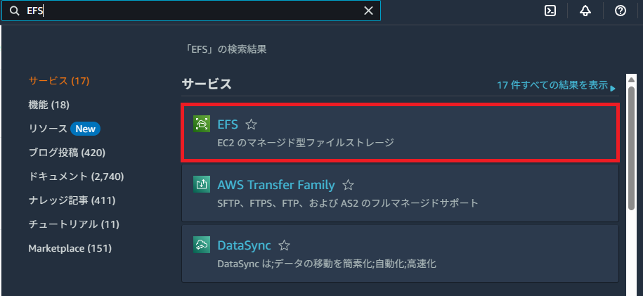
Task: Click the search magnifier icon
Action: (x=15, y=11)
